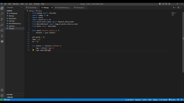This screenshot has width=184, height=103.
Task: Split the editor to the right
Action: click(178, 8)
